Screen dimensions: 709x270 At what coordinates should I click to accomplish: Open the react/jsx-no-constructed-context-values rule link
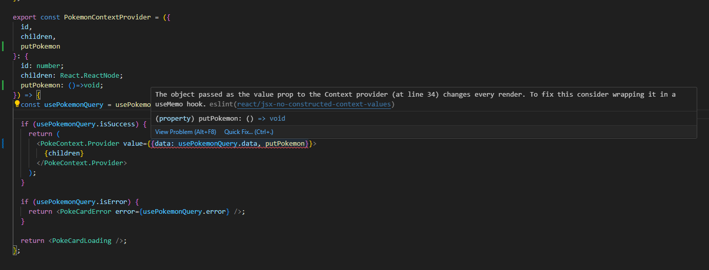pyautogui.click(x=314, y=104)
